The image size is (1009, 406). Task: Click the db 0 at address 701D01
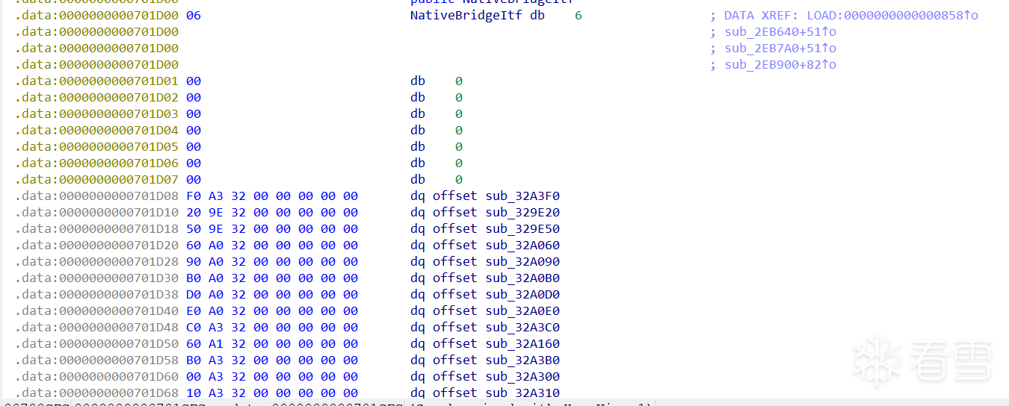(436, 81)
